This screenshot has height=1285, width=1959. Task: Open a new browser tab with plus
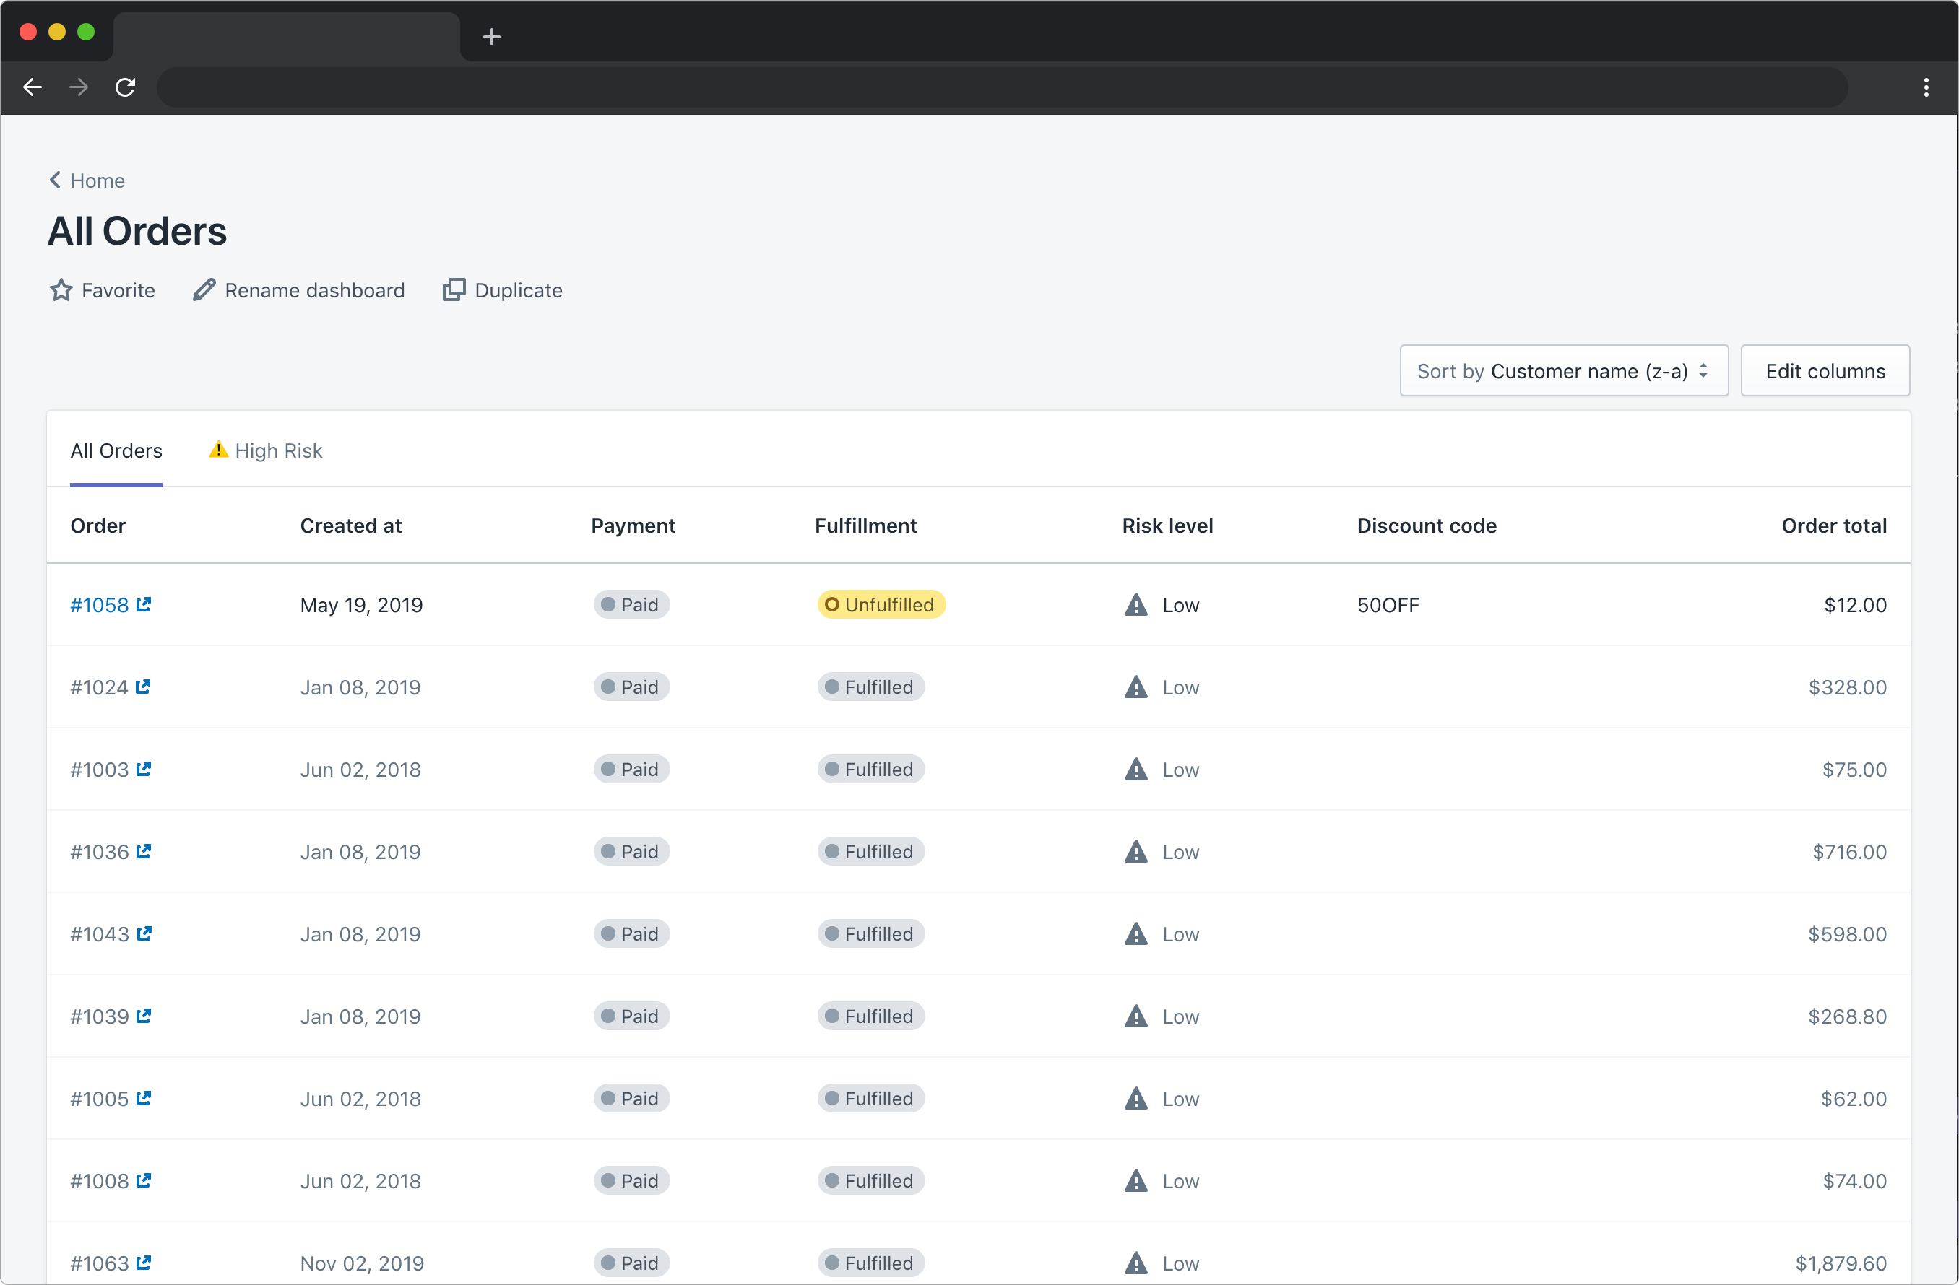pyautogui.click(x=491, y=37)
